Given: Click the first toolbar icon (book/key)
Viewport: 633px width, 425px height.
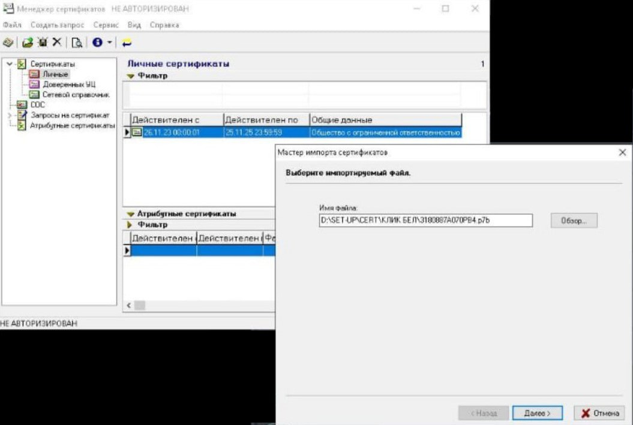Looking at the screenshot, I should coord(8,43).
